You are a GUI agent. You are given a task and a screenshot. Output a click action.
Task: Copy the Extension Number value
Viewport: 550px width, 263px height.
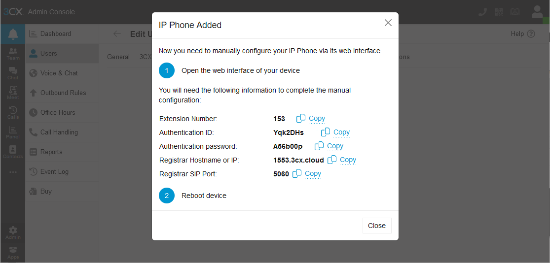[x=316, y=119]
